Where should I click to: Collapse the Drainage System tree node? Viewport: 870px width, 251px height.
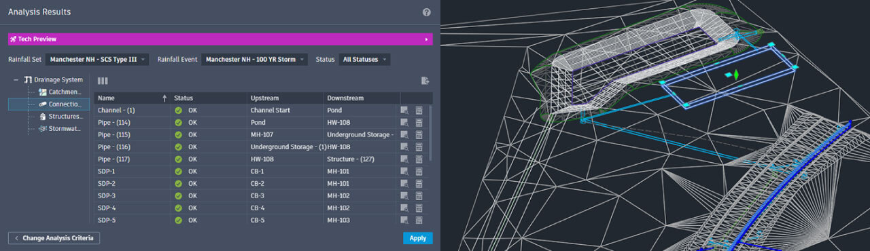pyautogui.click(x=16, y=79)
